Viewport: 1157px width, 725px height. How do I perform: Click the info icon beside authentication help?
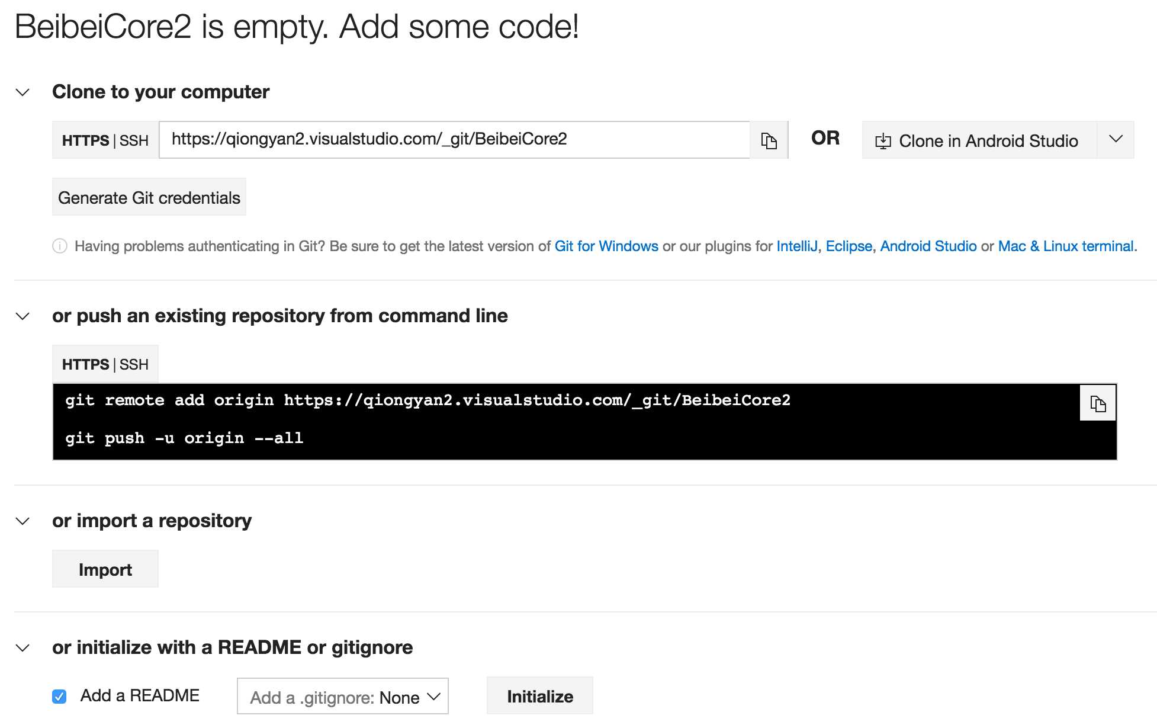point(60,246)
